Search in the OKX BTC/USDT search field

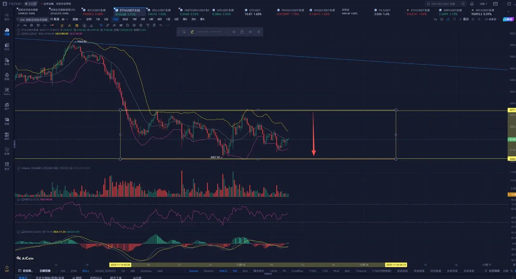(x=446, y=4)
